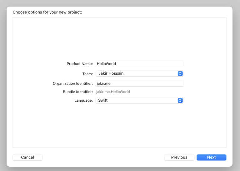Click blank footer area between Cancel and Previous
This screenshot has width=240, height=171.
pyautogui.click(x=103, y=157)
